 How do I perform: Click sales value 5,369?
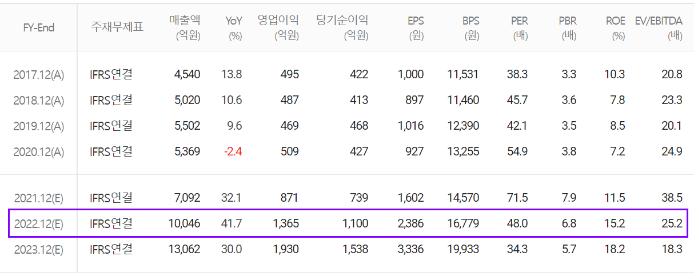point(188,152)
